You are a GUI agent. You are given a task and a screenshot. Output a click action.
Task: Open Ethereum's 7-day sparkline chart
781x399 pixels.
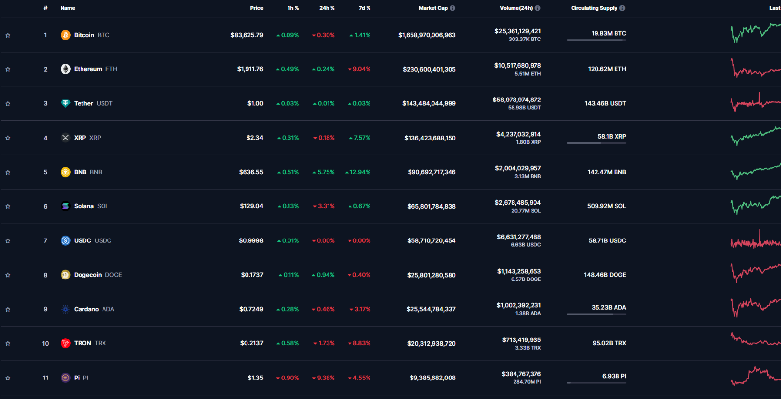(x=756, y=68)
